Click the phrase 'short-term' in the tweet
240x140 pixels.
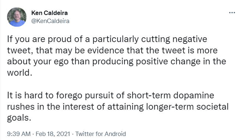(149, 95)
